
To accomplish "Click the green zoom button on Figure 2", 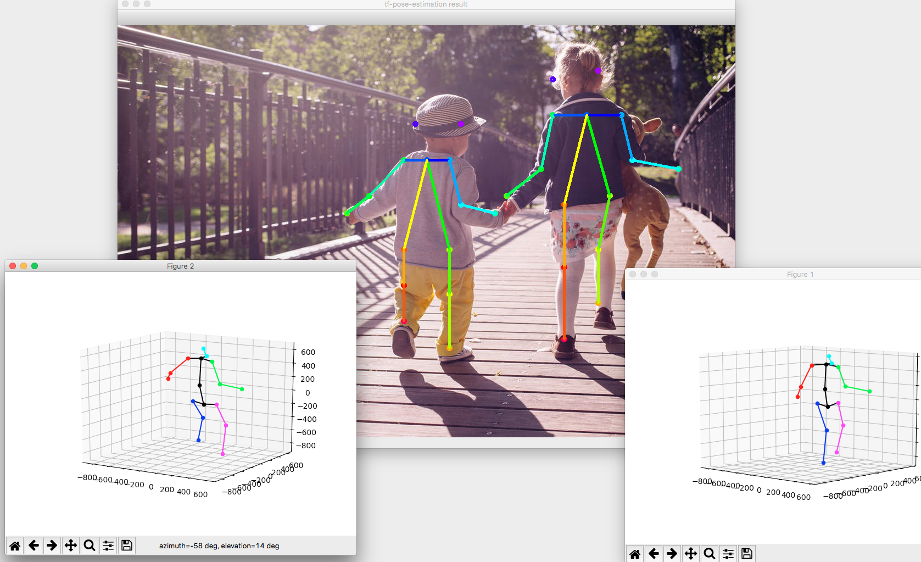I will click(35, 265).
